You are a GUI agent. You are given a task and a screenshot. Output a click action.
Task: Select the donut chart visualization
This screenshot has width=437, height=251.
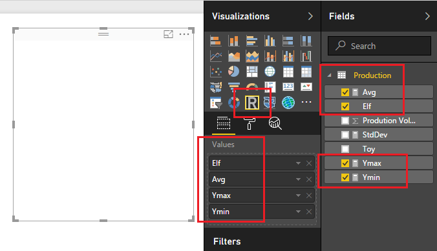234,103
